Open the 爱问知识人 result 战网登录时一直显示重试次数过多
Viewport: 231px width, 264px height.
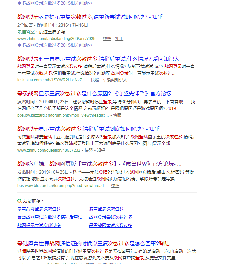tap(98, 59)
